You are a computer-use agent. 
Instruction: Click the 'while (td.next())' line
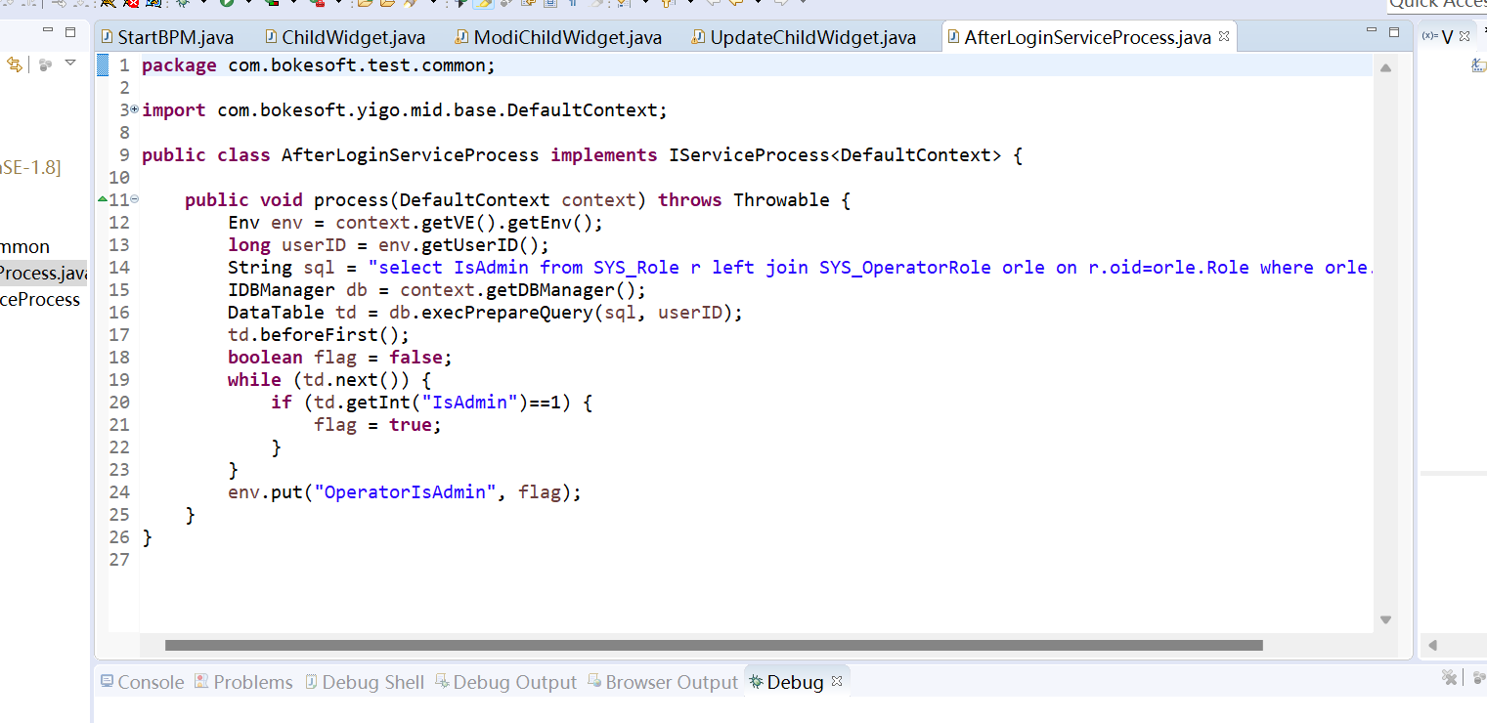click(329, 379)
